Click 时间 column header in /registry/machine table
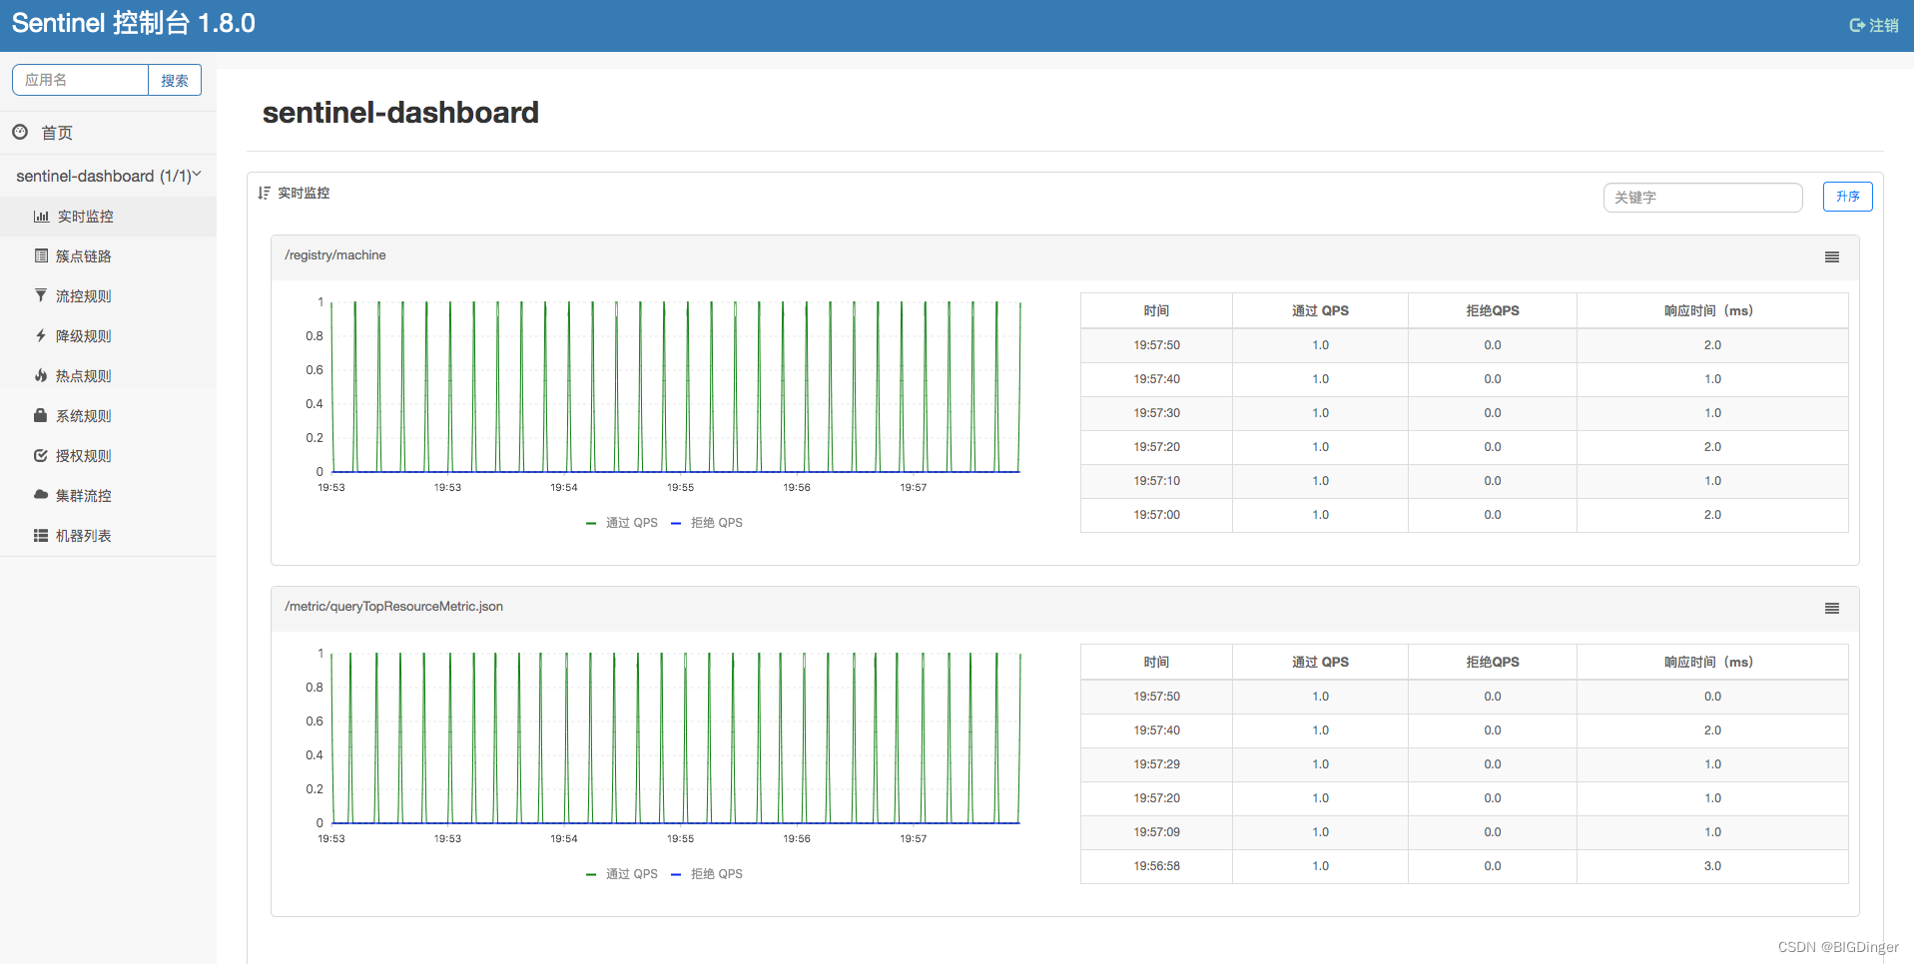This screenshot has height=964, width=1914. 1156,310
